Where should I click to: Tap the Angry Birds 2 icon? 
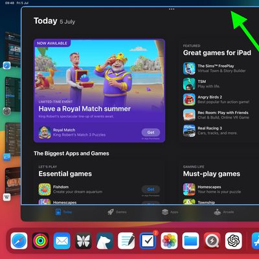tap(189, 100)
